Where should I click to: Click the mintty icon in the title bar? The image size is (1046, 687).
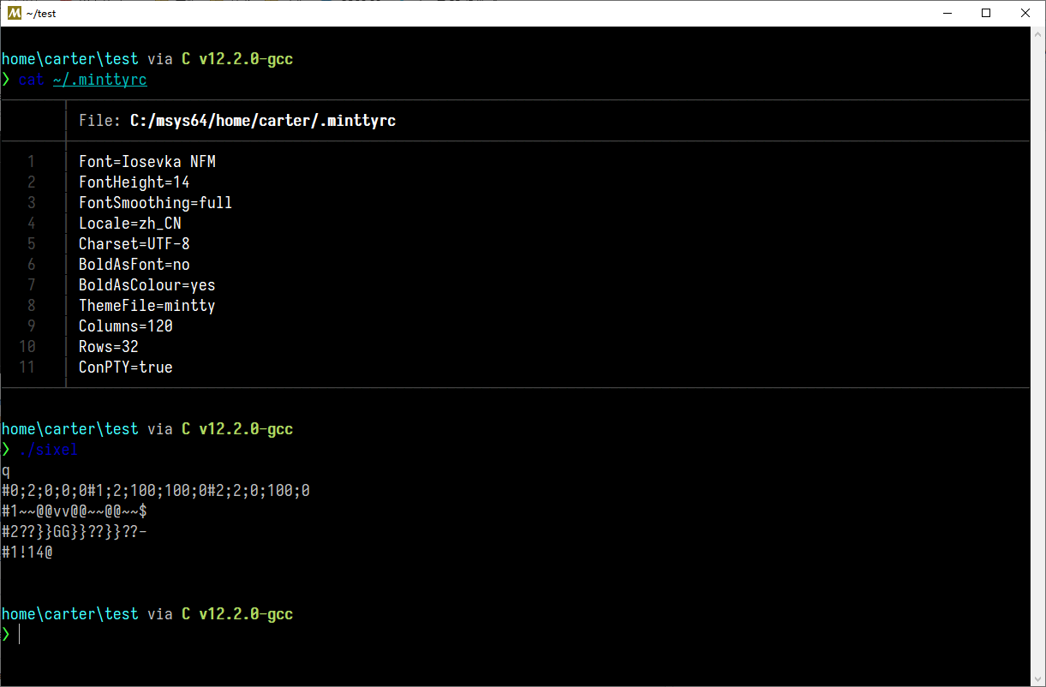(14, 13)
